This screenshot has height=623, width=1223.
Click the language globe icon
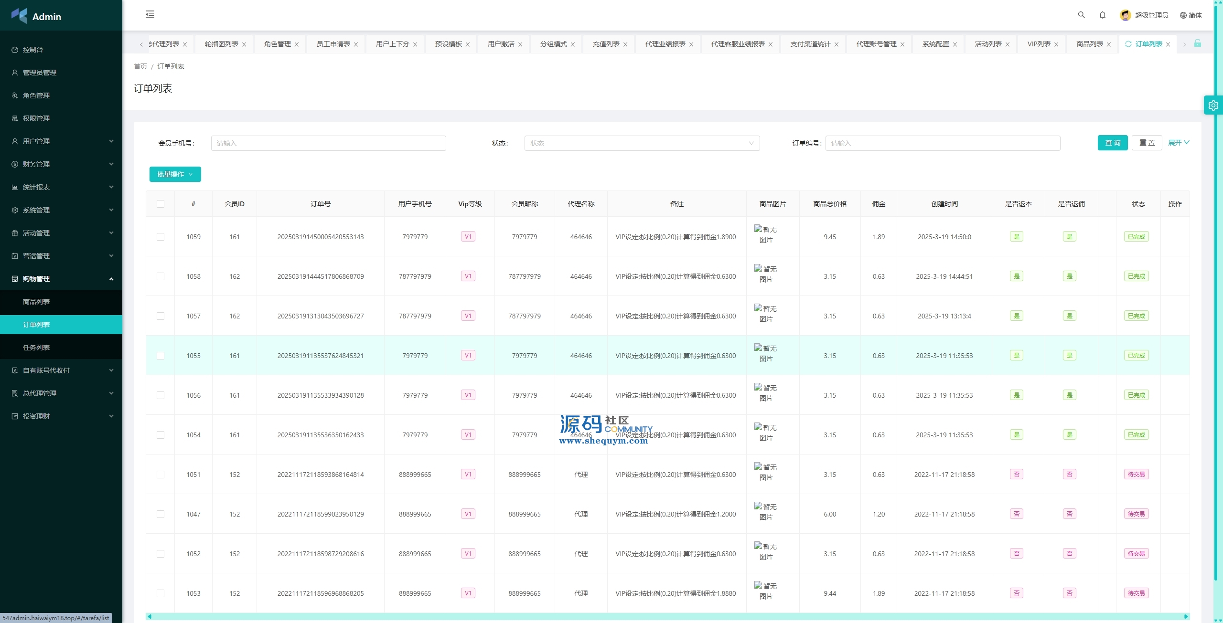[1183, 15]
